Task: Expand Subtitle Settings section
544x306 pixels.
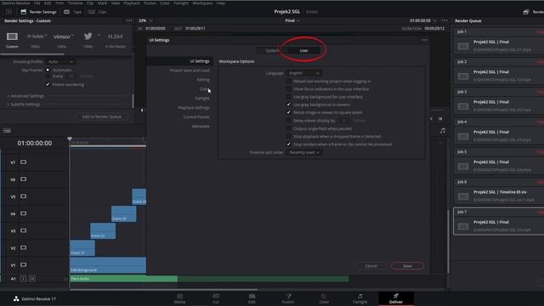Action: (x=25, y=104)
